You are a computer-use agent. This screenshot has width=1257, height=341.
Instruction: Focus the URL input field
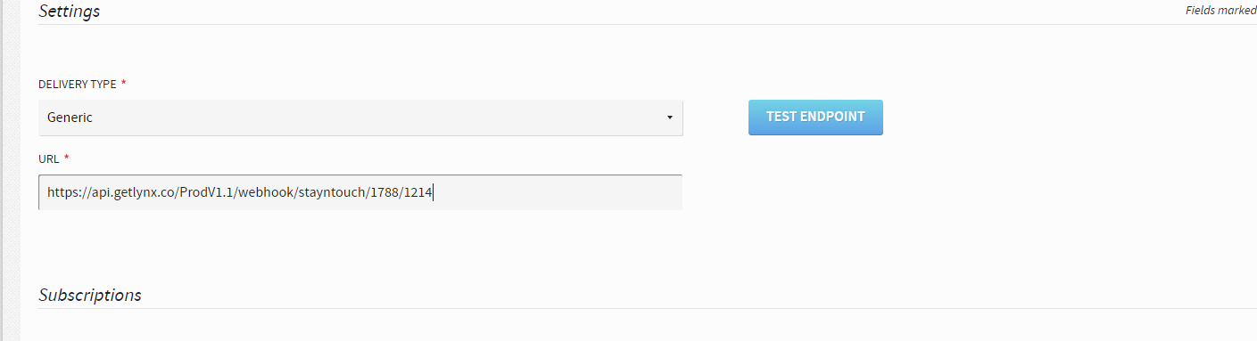[360, 192]
